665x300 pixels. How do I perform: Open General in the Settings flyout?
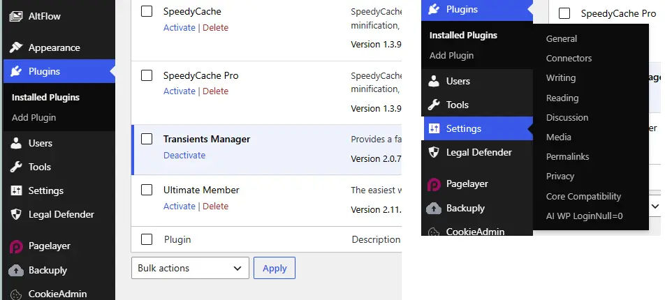[x=562, y=38]
